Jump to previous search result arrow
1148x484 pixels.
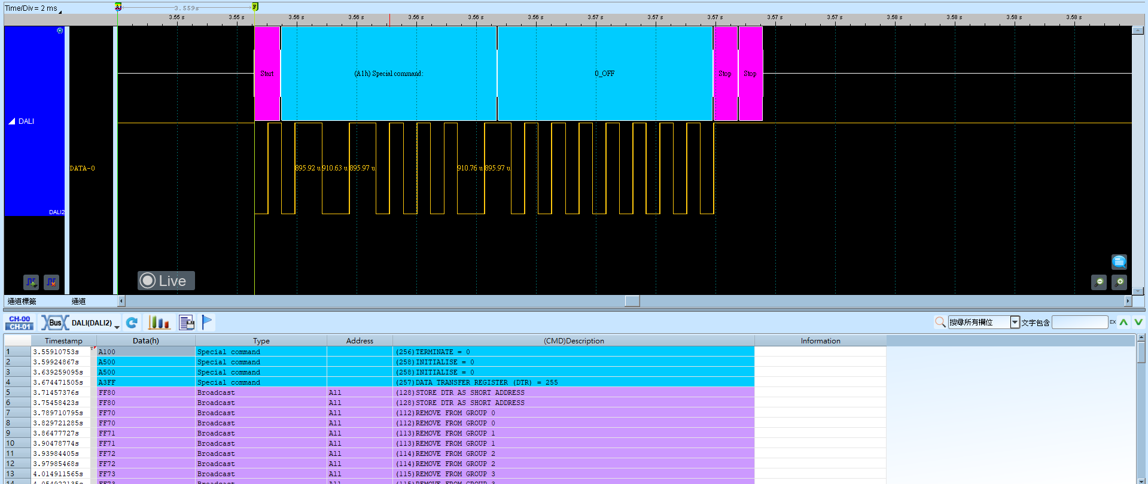point(1124,322)
